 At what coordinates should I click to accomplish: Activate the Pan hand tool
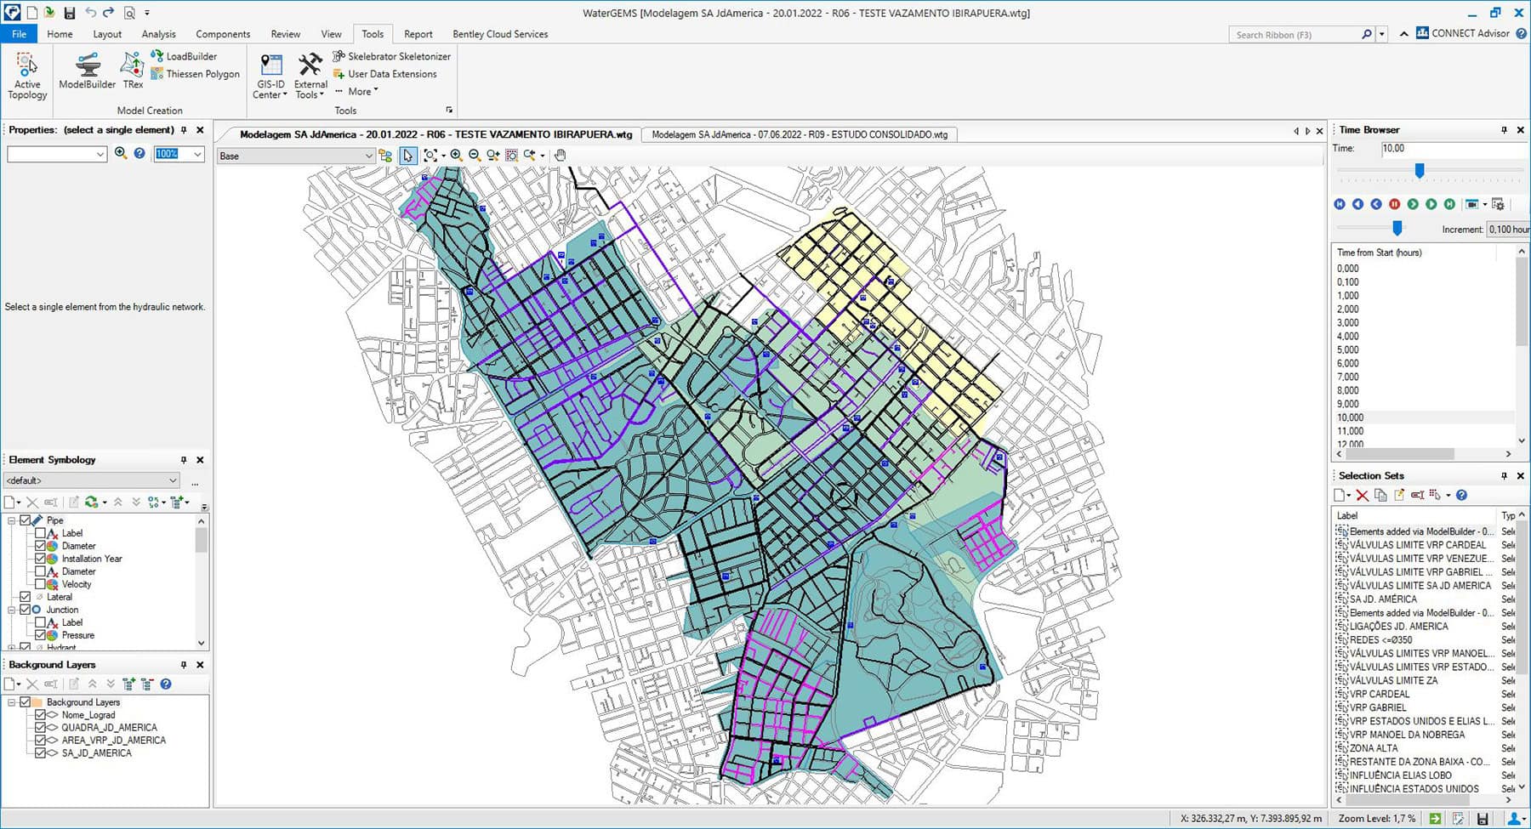tap(560, 156)
